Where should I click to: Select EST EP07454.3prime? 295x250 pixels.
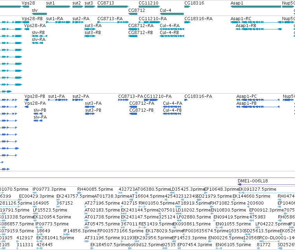pos(195,245)
